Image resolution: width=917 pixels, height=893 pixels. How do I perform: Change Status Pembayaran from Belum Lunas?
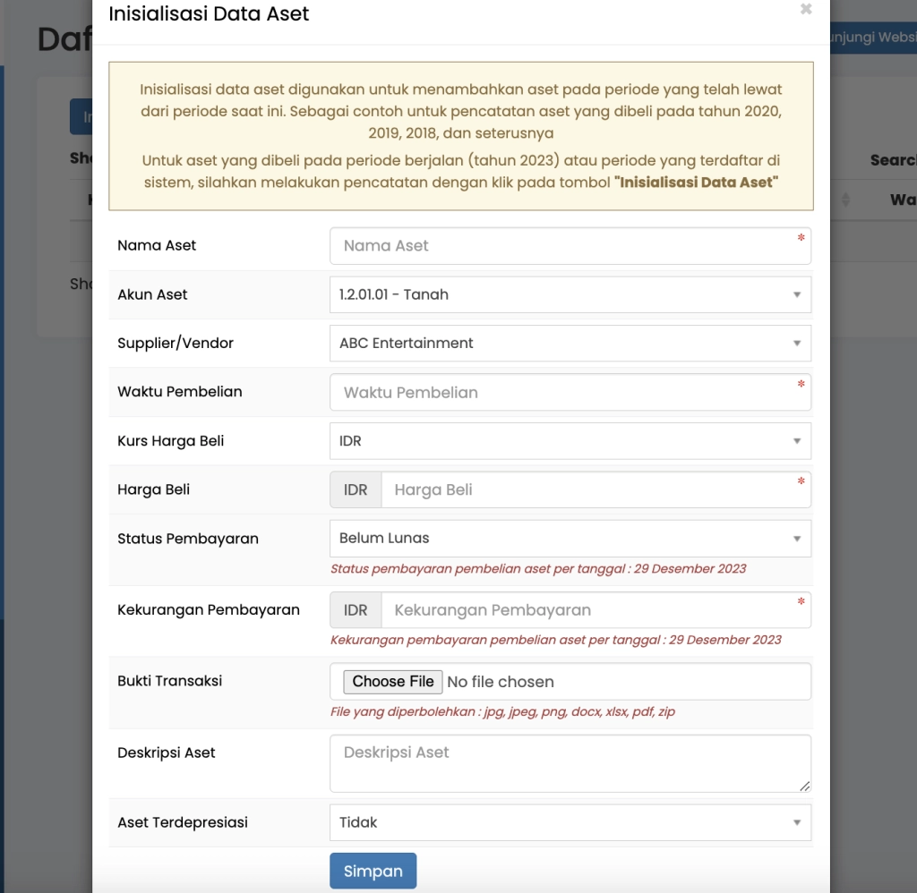click(x=570, y=538)
